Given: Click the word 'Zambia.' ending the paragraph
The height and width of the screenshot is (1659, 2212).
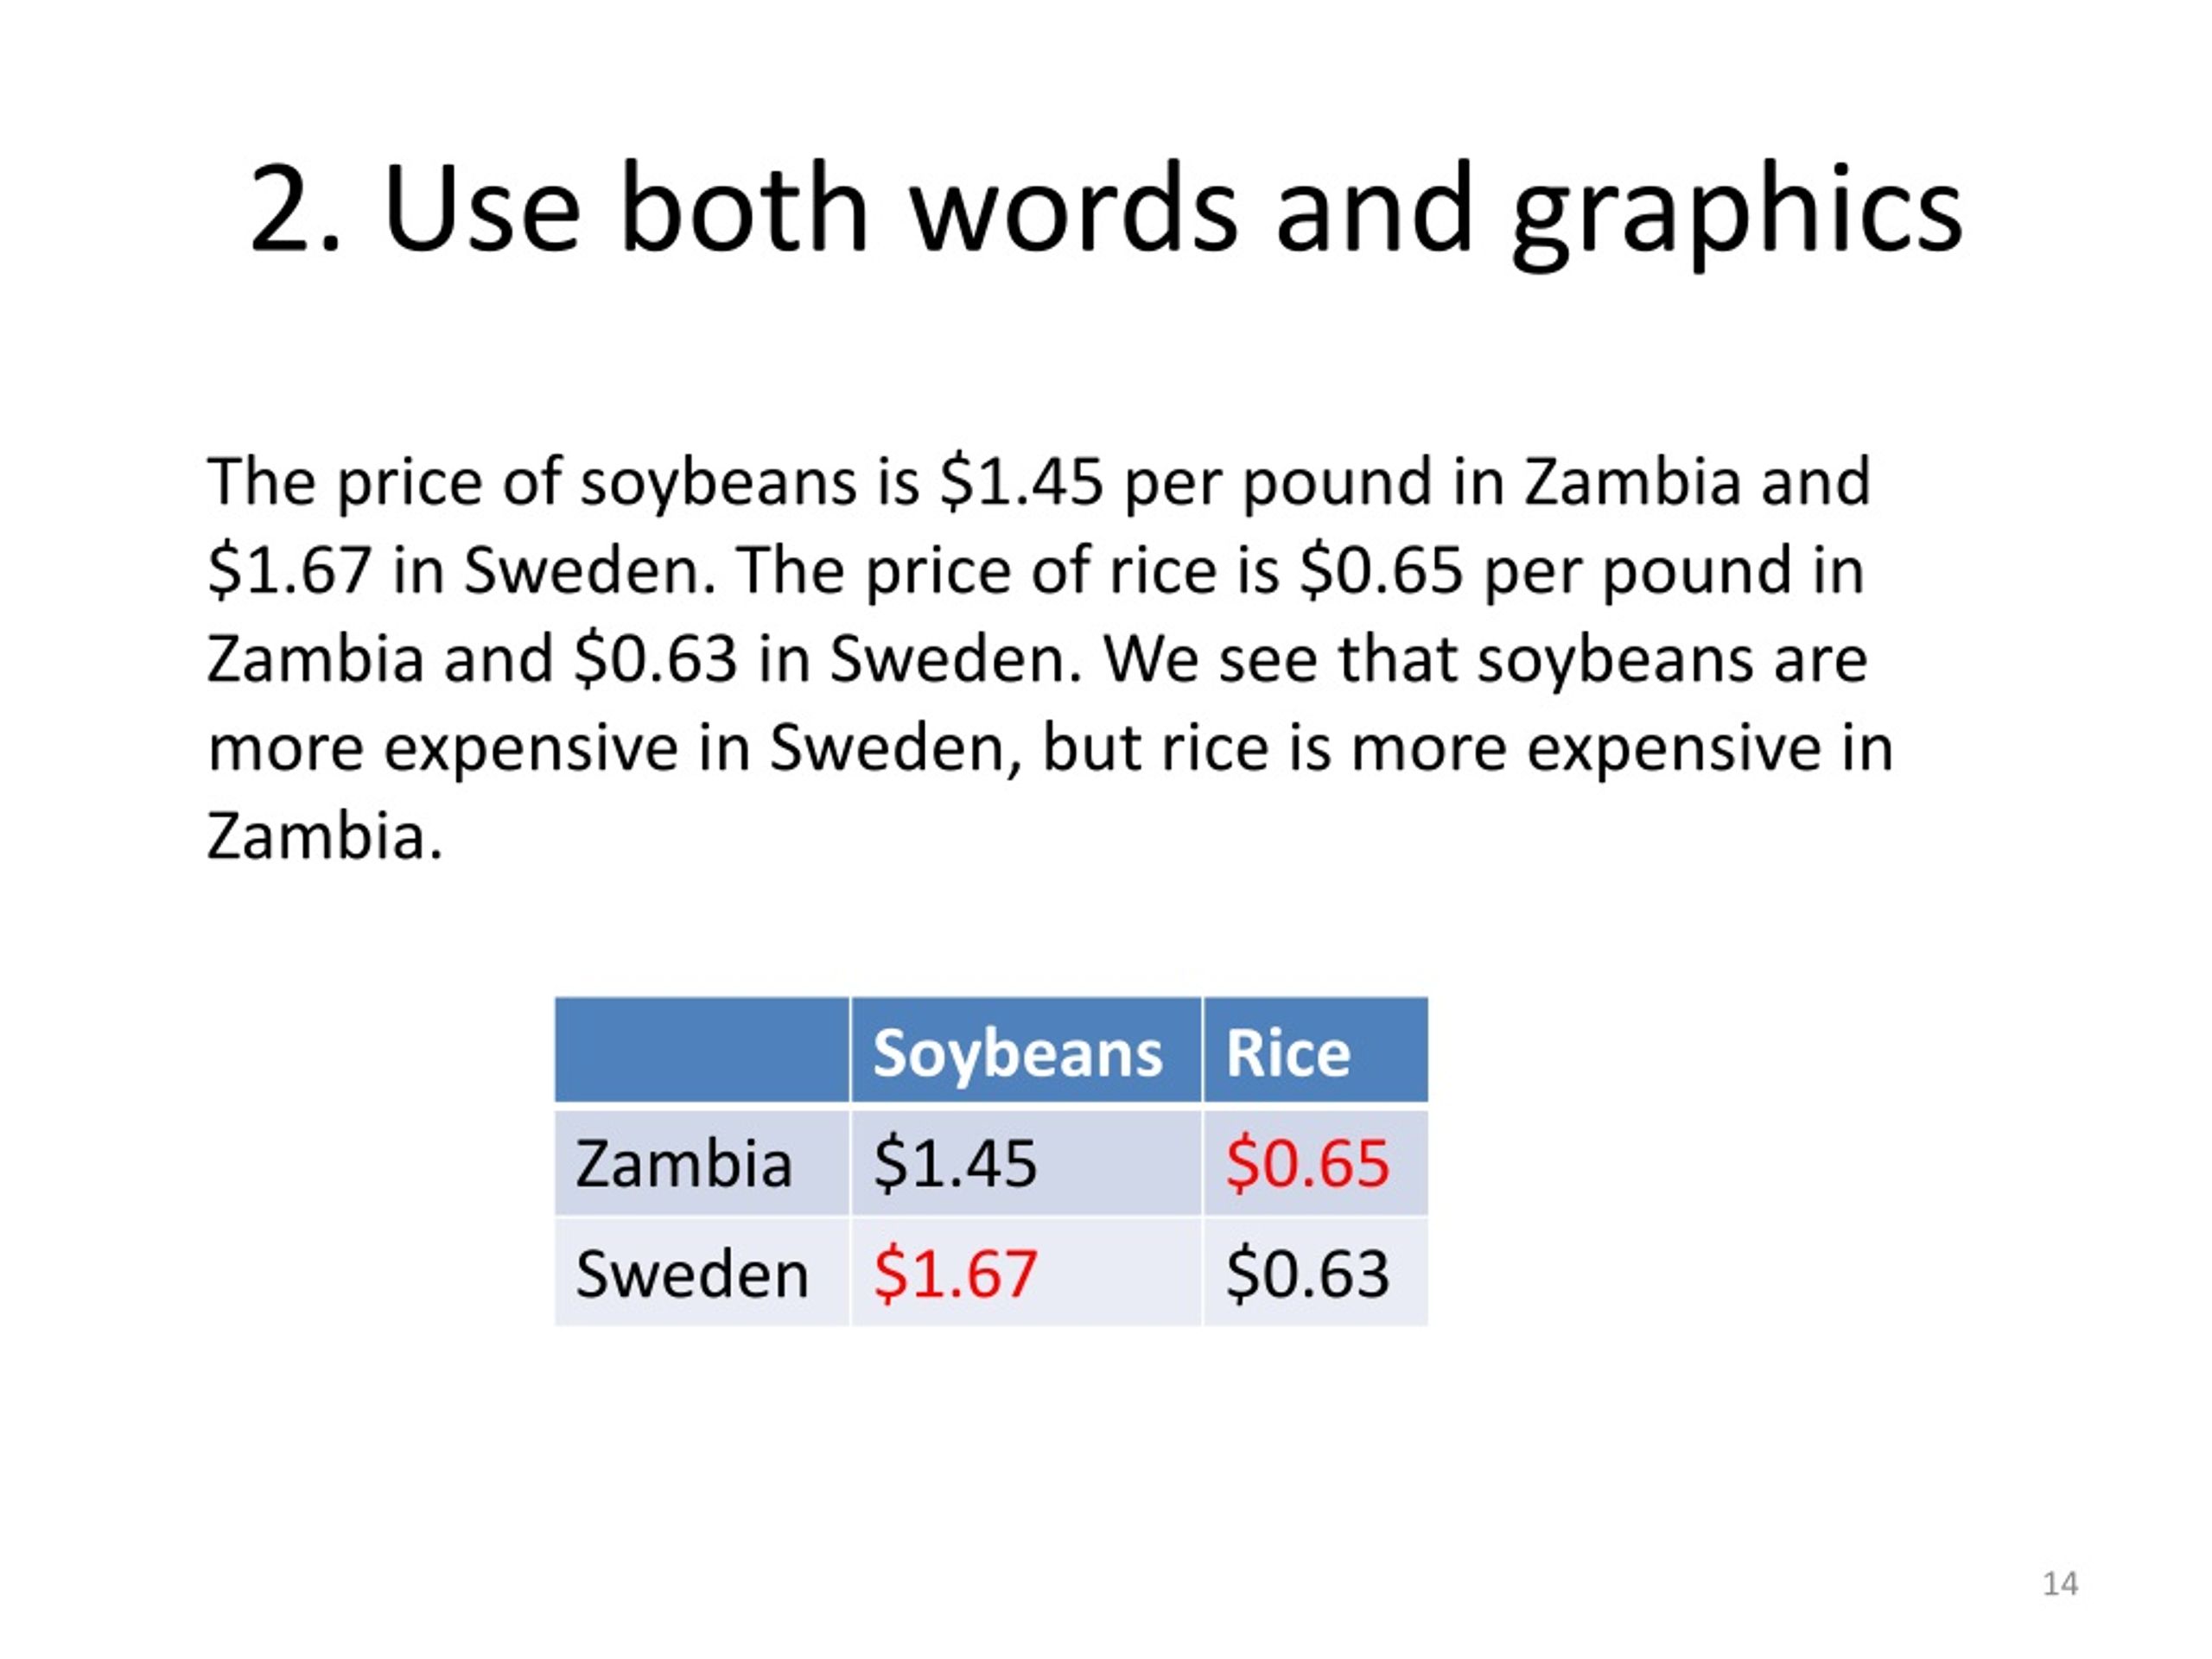Looking at the screenshot, I should click(x=324, y=836).
